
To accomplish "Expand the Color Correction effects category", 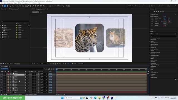I will coord(150,49).
